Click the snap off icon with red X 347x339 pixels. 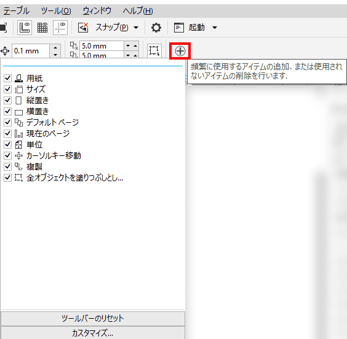pos(83,28)
